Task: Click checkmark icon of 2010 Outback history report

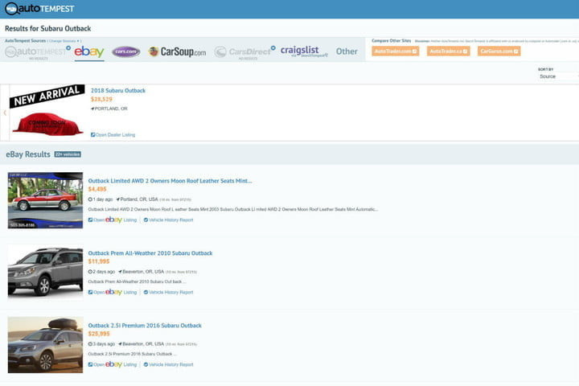Action: [146, 292]
